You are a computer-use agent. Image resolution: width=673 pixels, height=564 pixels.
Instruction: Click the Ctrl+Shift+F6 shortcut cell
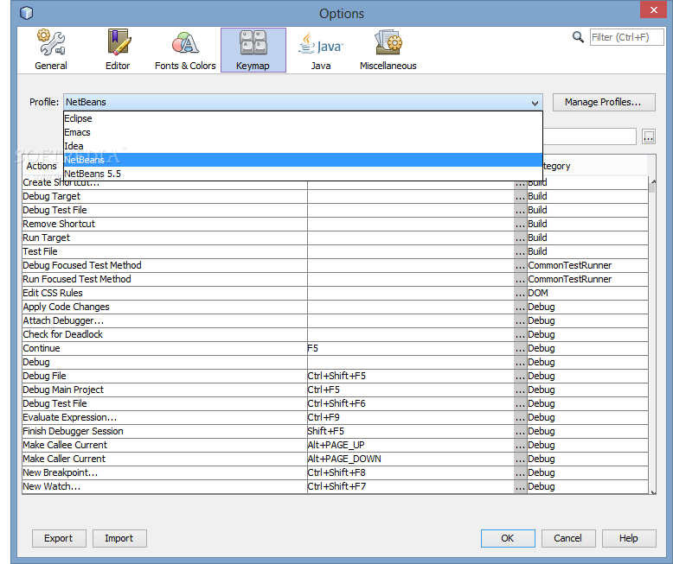click(x=411, y=403)
